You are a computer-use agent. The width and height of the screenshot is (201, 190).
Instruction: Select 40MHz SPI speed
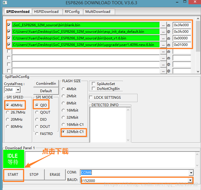8,105
